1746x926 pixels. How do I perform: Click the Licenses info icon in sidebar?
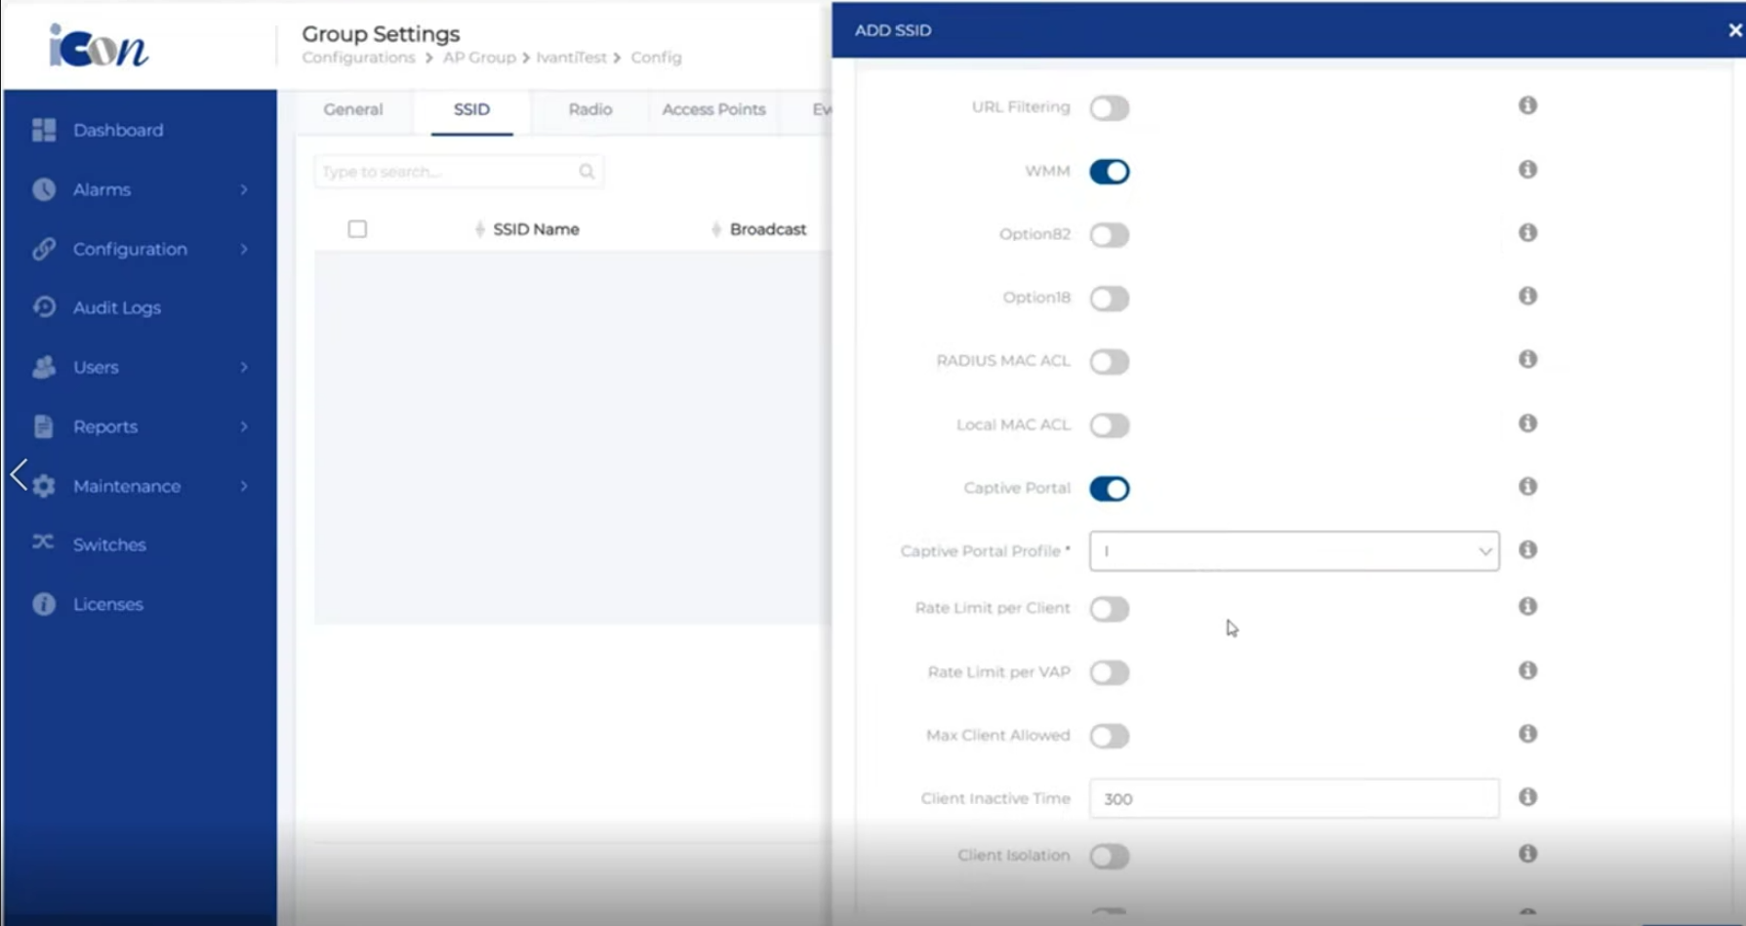[44, 604]
